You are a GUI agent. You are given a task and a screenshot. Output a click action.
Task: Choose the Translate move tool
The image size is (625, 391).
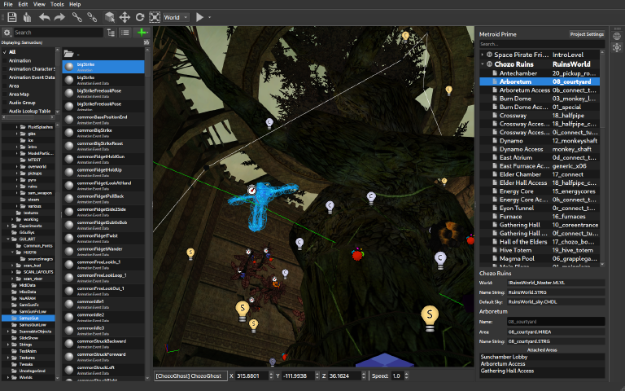pyautogui.click(x=125, y=16)
